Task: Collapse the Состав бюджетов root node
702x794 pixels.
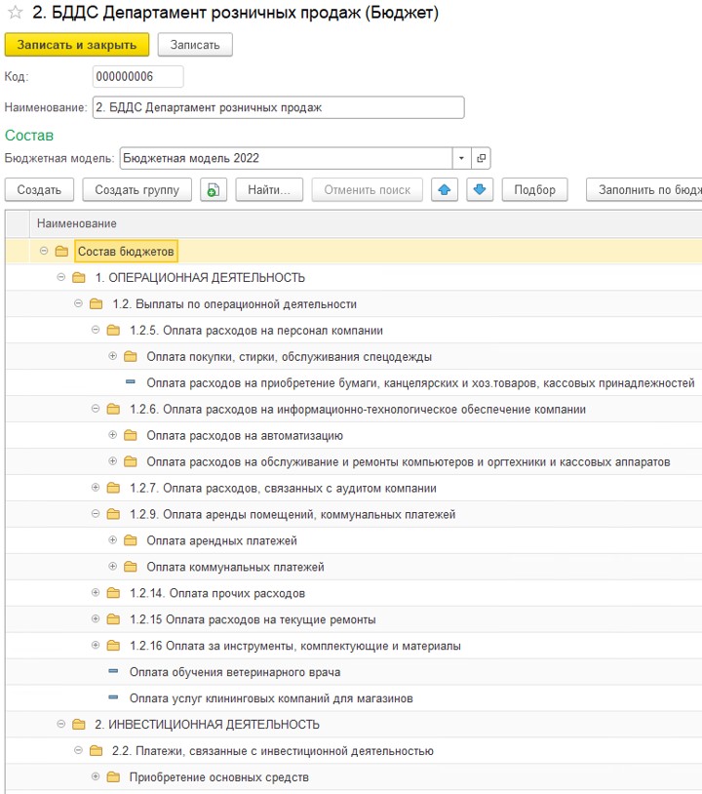Action: click(44, 251)
